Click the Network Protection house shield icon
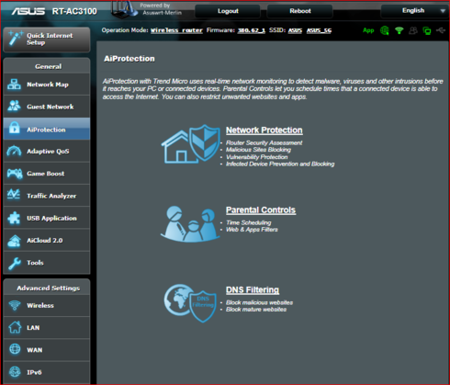Image resolution: width=450 pixels, height=385 pixels. [x=191, y=143]
